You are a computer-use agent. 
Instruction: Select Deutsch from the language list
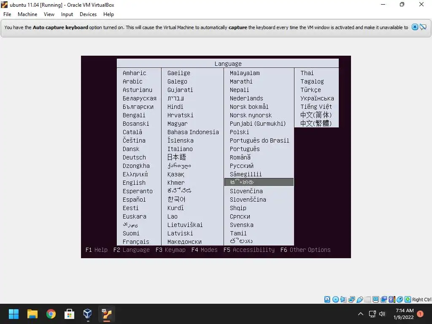[134, 157]
